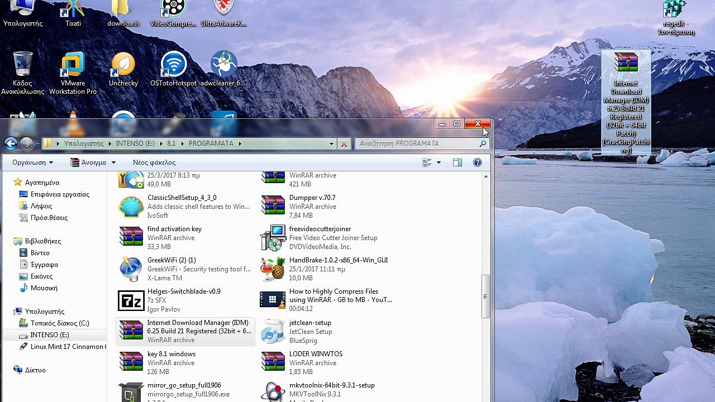Viewport: 715px width, 402px height.
Task: Select the Internet Download Manager archive in PROGRAMATA
Action: click(x=185, y=332)
